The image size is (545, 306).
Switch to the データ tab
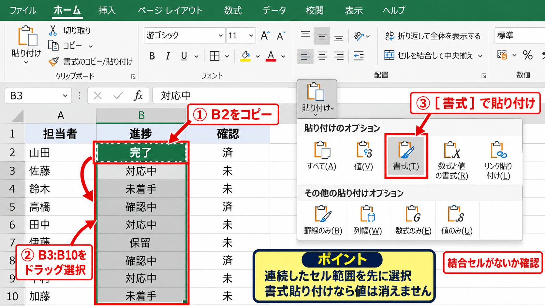[274, 10]
